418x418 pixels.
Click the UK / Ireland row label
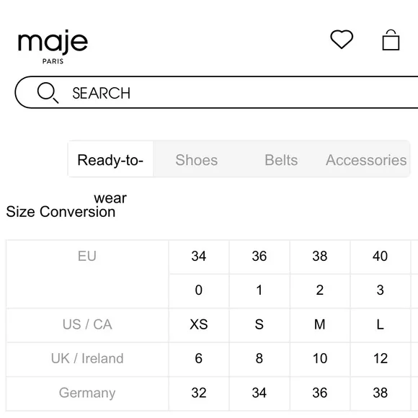click(x=87, y=359)
